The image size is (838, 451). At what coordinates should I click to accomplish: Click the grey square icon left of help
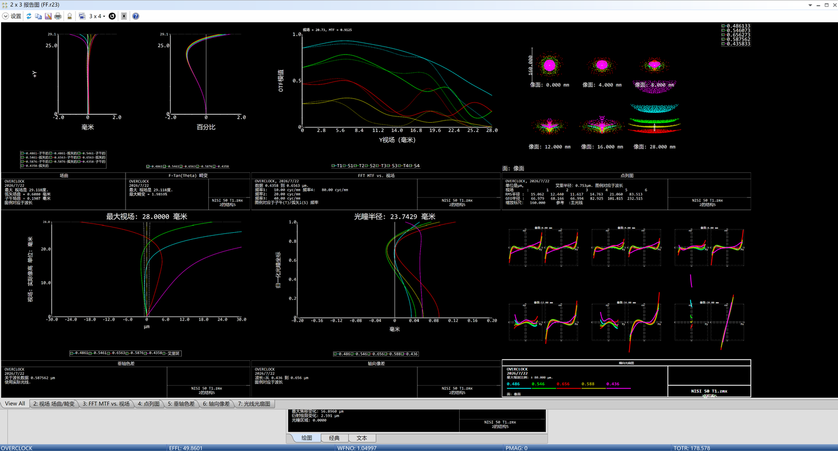click(124, 16)
